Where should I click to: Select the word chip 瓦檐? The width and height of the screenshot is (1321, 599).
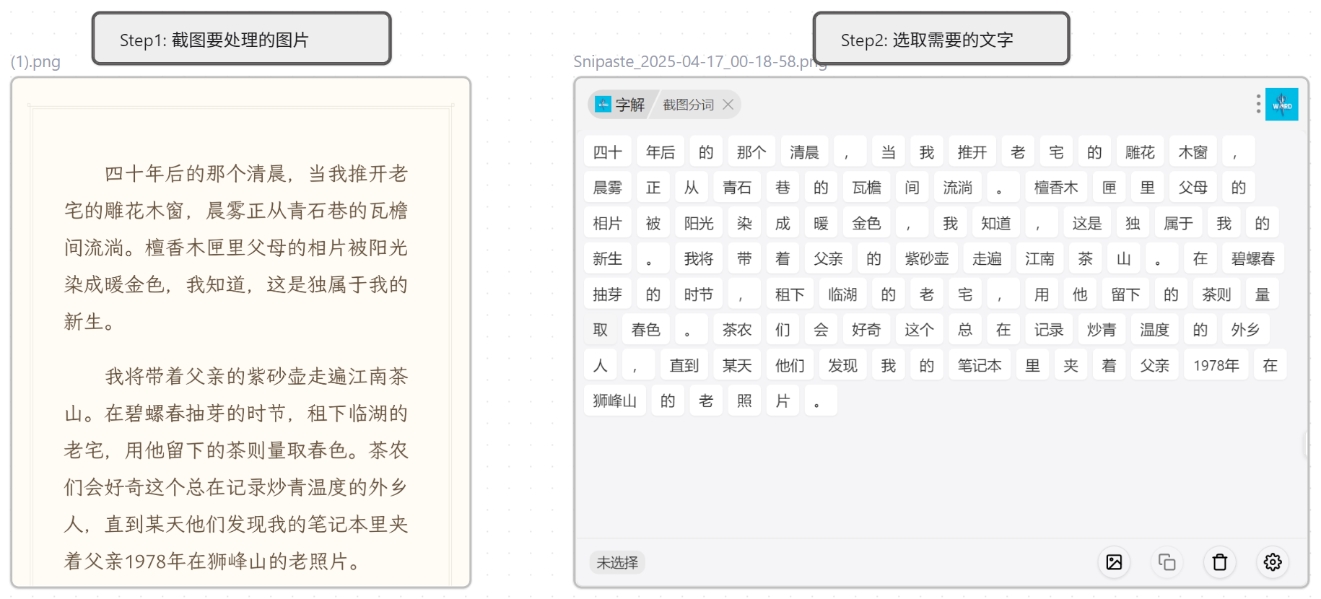click(x=867, y=188)
